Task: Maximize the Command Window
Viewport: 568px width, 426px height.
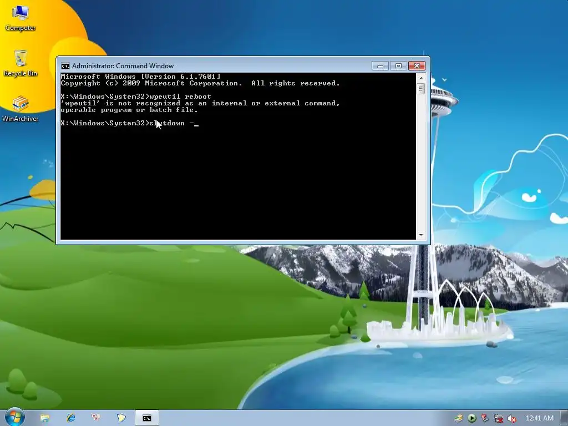Action: (398, 66)
